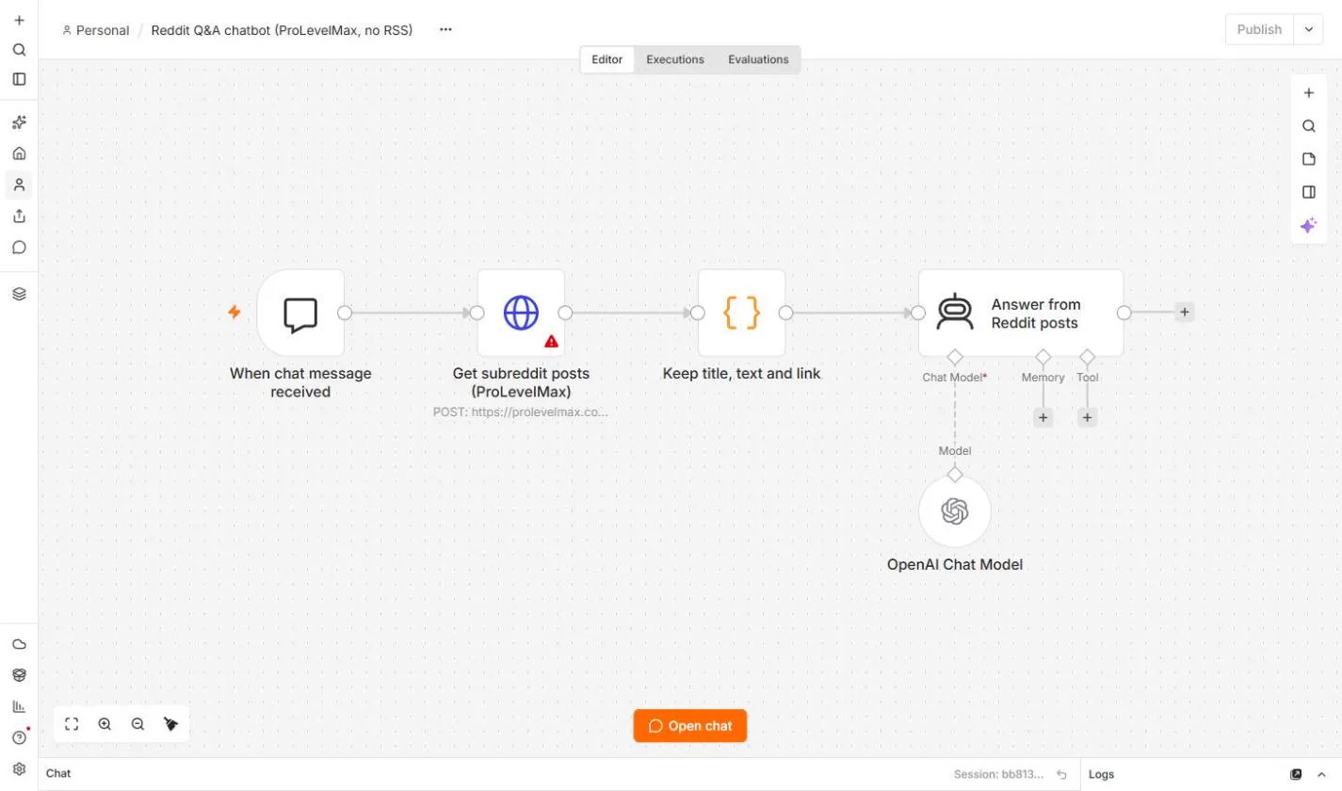Add a sticky note from right toolbar

pos(1308,159)
